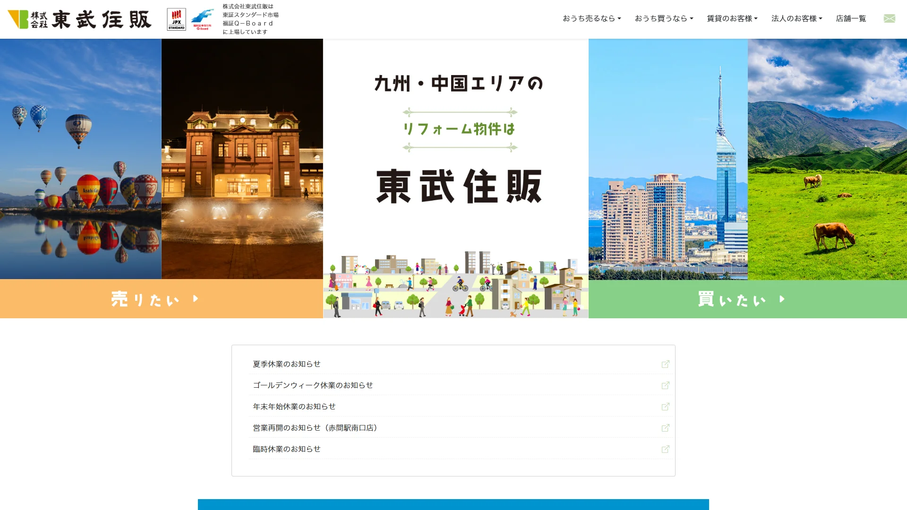Open the mail contact envelope icon

click(x=889, y=18)
